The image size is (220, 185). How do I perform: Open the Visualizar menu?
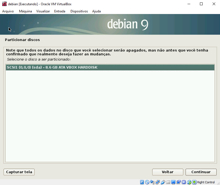[43, 11]
